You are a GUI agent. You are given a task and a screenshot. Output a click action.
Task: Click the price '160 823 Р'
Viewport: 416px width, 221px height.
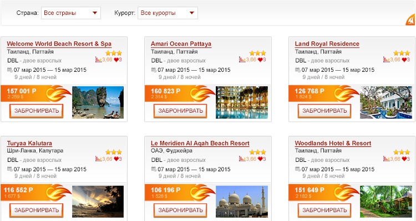(165, 91)
